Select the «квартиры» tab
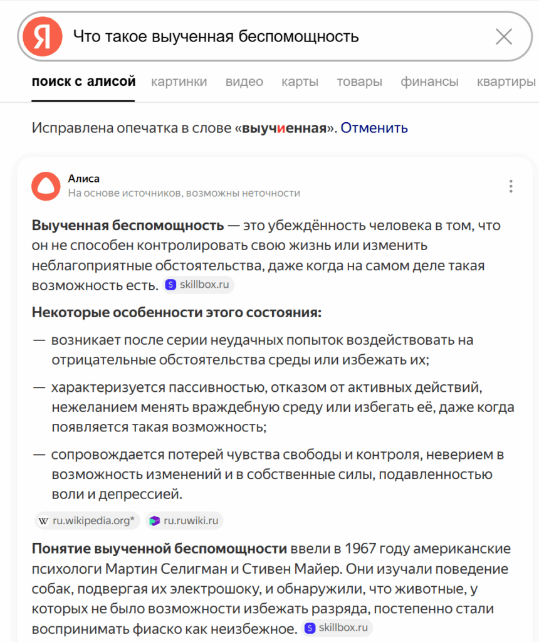 [x=506, y=82]
